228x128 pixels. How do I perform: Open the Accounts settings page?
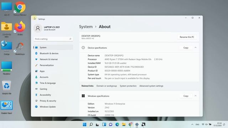point(53,77)
